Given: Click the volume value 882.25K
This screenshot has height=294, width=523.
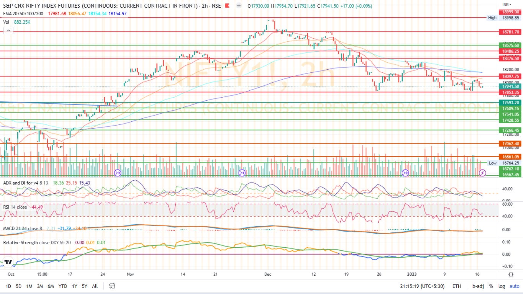Looking at the screenshot, I should pyautogui.click(x=22, y=22).
